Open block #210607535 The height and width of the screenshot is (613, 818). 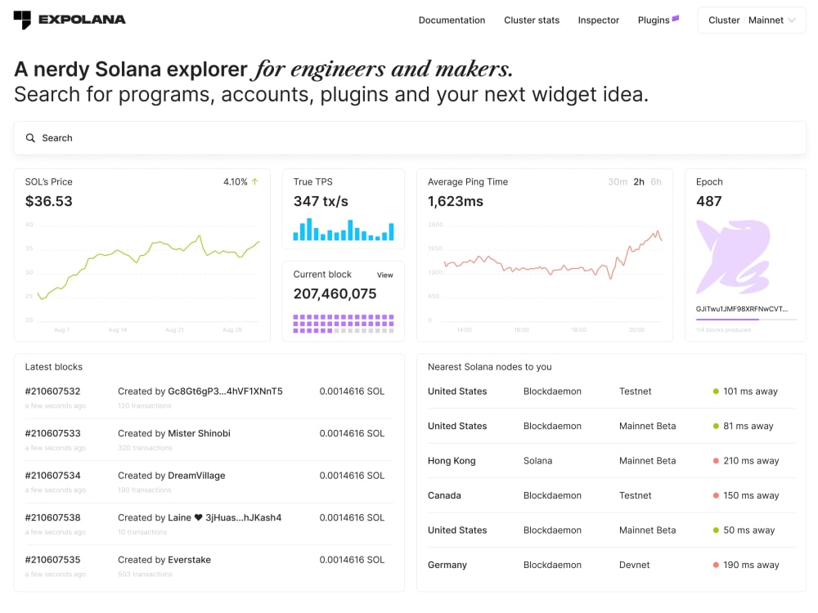coord(52,560)
